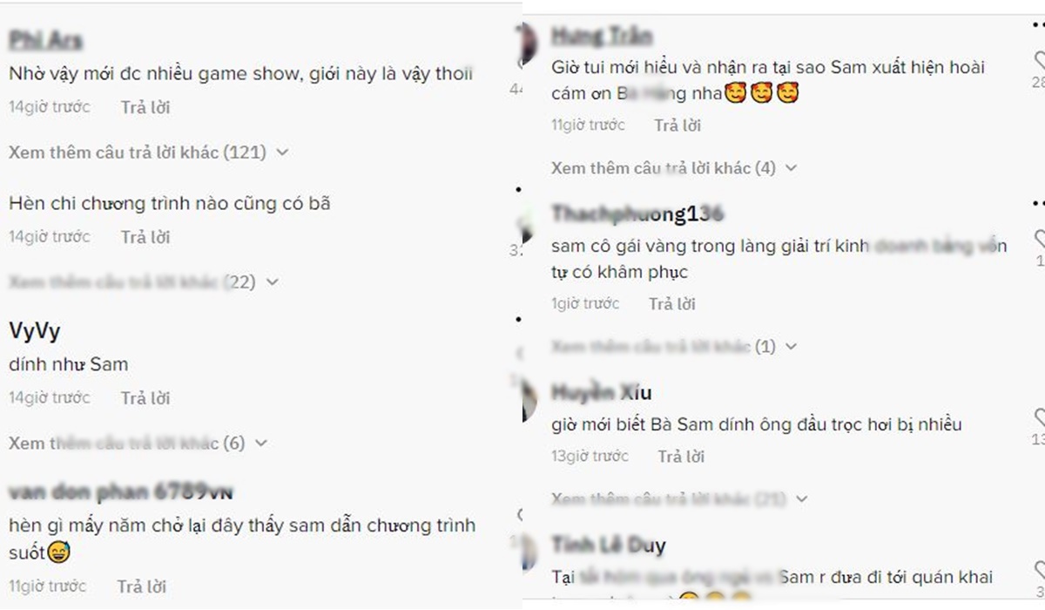Viewport: 1045px width, 610px height.
Task: Reply to Phi Ars' comment
Action: click(x=145, y=107)
